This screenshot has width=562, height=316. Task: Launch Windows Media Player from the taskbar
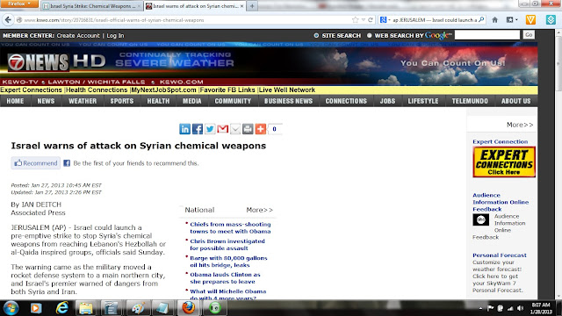pyautogui.click(x=36, y=308)
